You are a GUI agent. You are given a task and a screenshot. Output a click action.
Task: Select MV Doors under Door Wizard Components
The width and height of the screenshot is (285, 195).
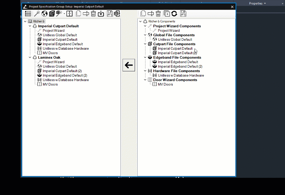[x=165, y=84]
